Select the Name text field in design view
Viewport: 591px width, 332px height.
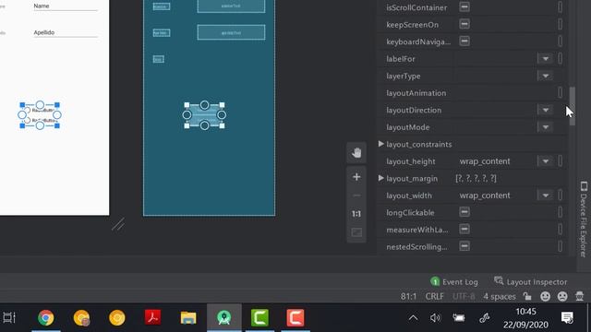tap(66, 6)
